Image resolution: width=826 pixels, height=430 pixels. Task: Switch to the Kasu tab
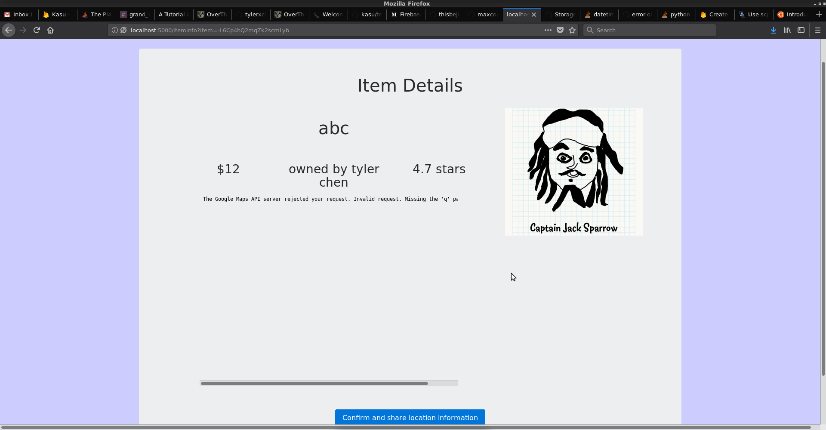(x=58, y=14)
